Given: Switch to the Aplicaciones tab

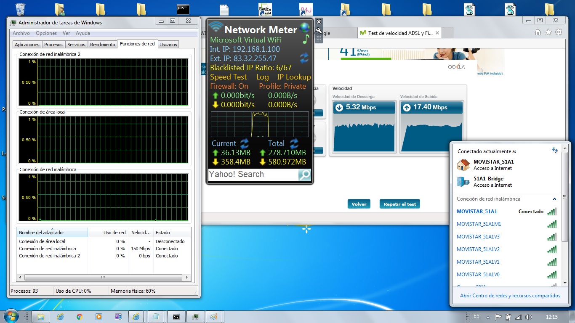Looking at the screenshot, I should (x=27, y=45).
